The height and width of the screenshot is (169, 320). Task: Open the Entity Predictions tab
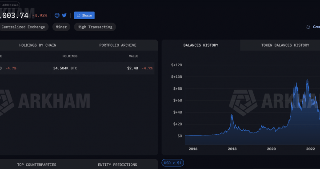click(x=117, y=165)
